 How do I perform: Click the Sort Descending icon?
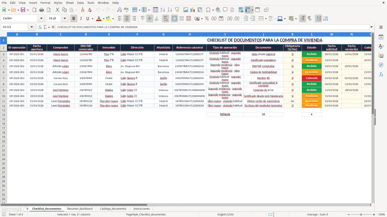(170, 10)
